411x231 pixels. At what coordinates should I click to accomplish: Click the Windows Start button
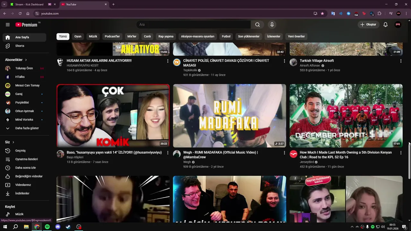coord(4,227)
